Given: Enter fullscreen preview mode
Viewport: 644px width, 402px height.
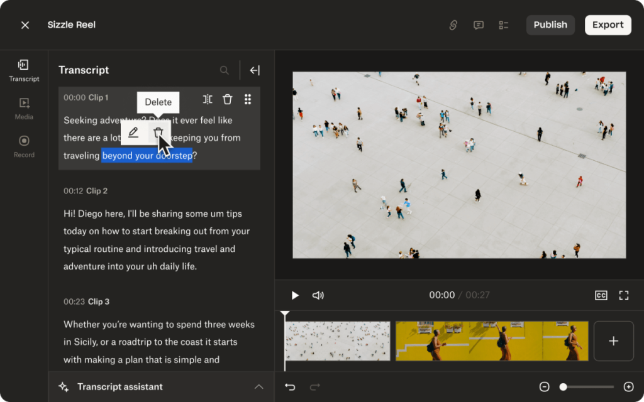Looking at the screenshot, I should coord(624,295).
